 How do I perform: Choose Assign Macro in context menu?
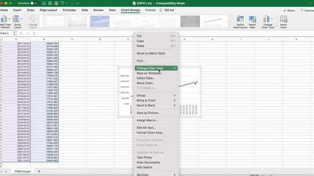pyautogui.click(x=156, y=120)
